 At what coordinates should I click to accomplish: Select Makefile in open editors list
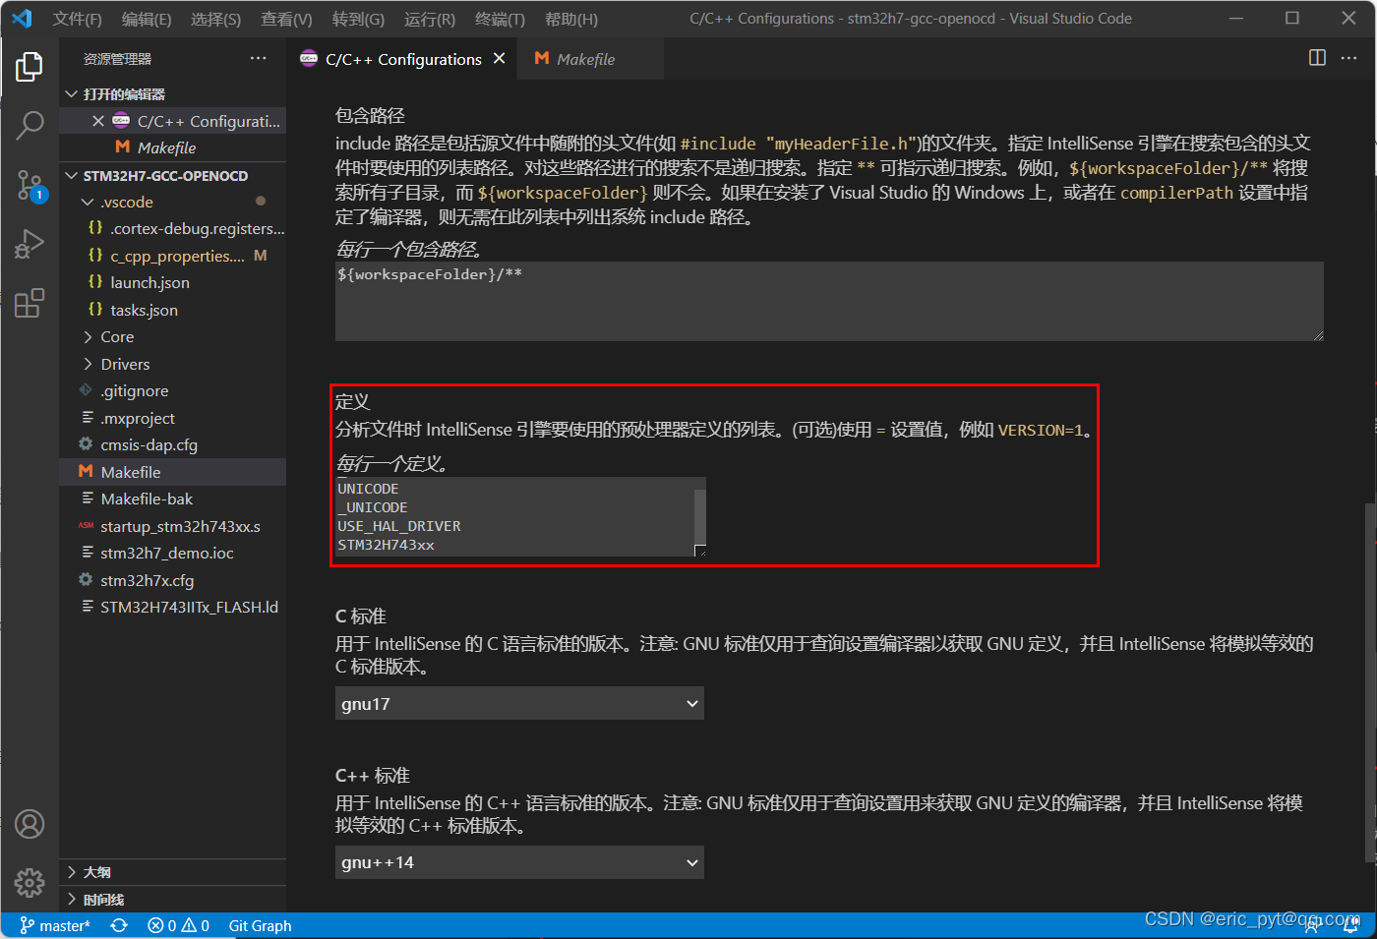pyautogui.click(x=173, y=147)
